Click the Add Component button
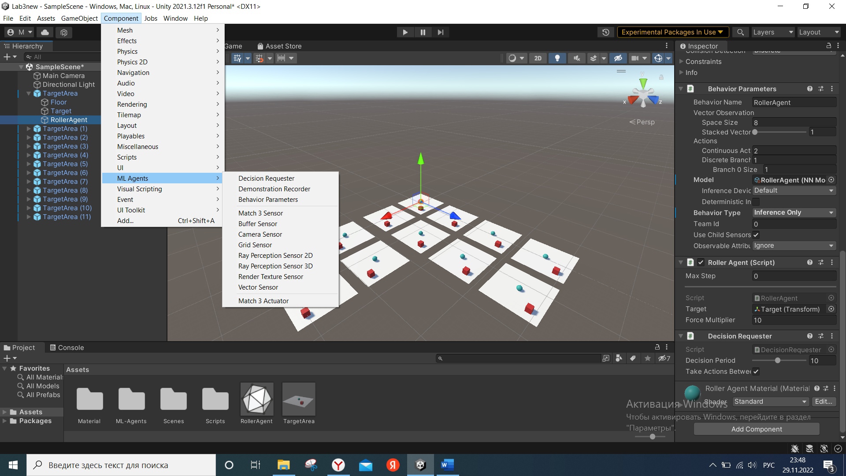 (x=757, y=429)
